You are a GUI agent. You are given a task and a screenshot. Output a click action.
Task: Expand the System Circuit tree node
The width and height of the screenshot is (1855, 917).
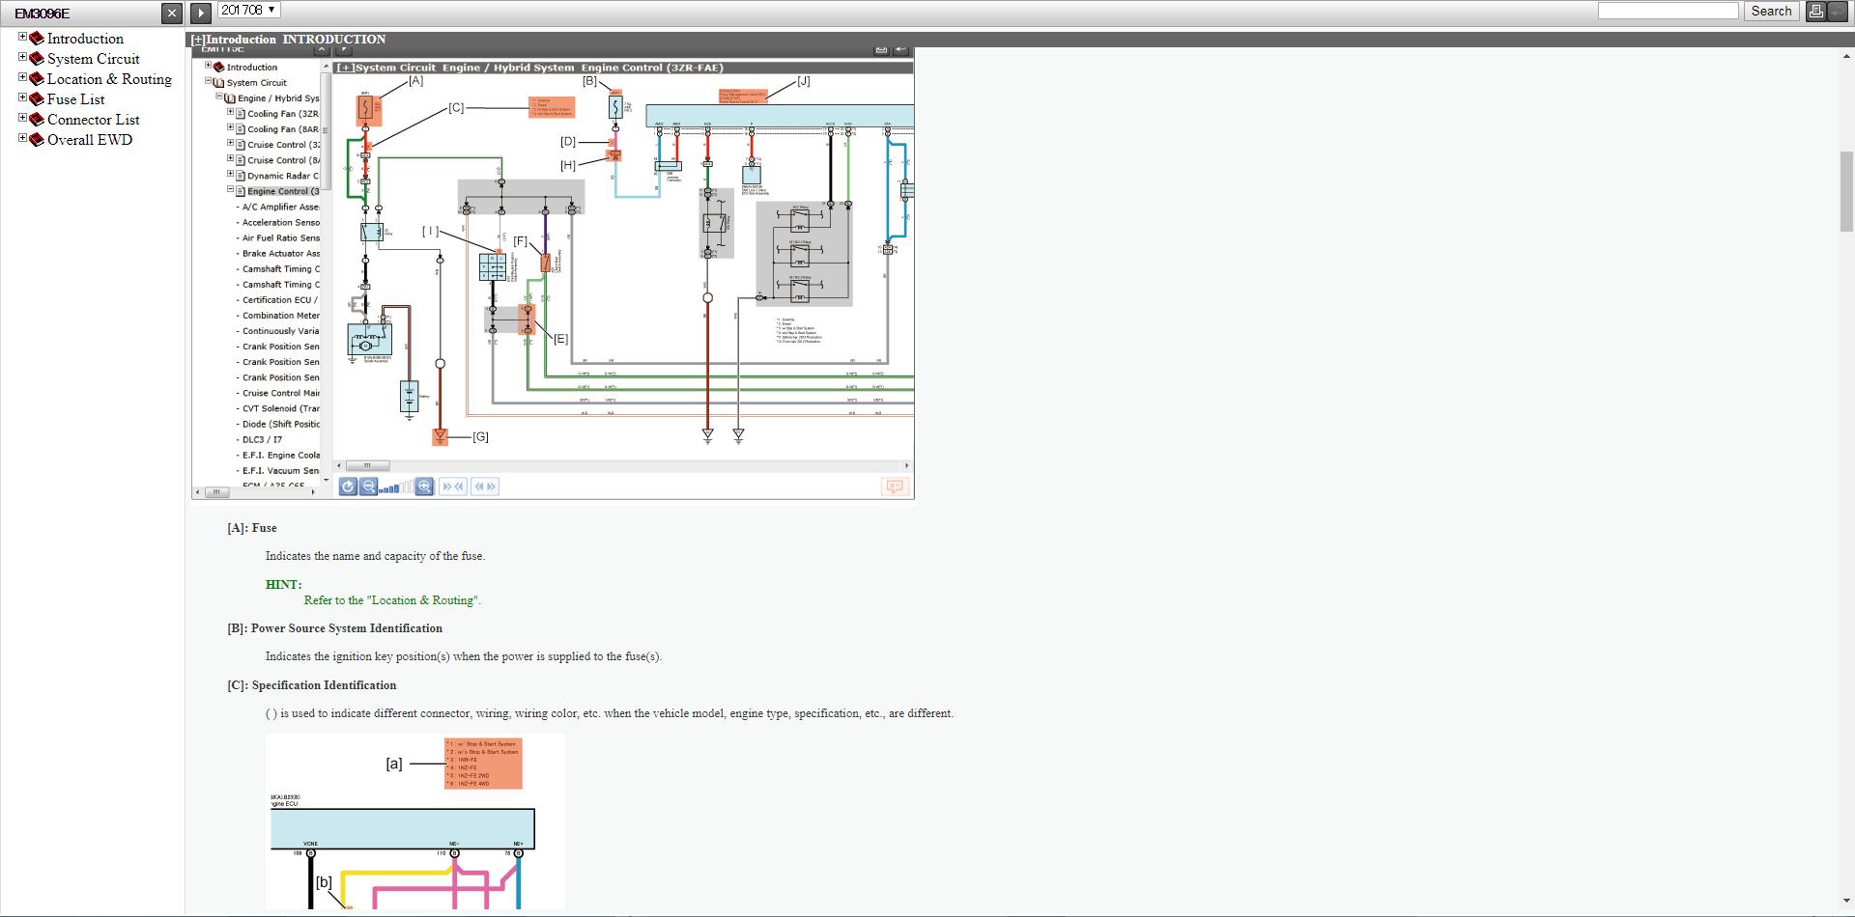tap(22, 57)
